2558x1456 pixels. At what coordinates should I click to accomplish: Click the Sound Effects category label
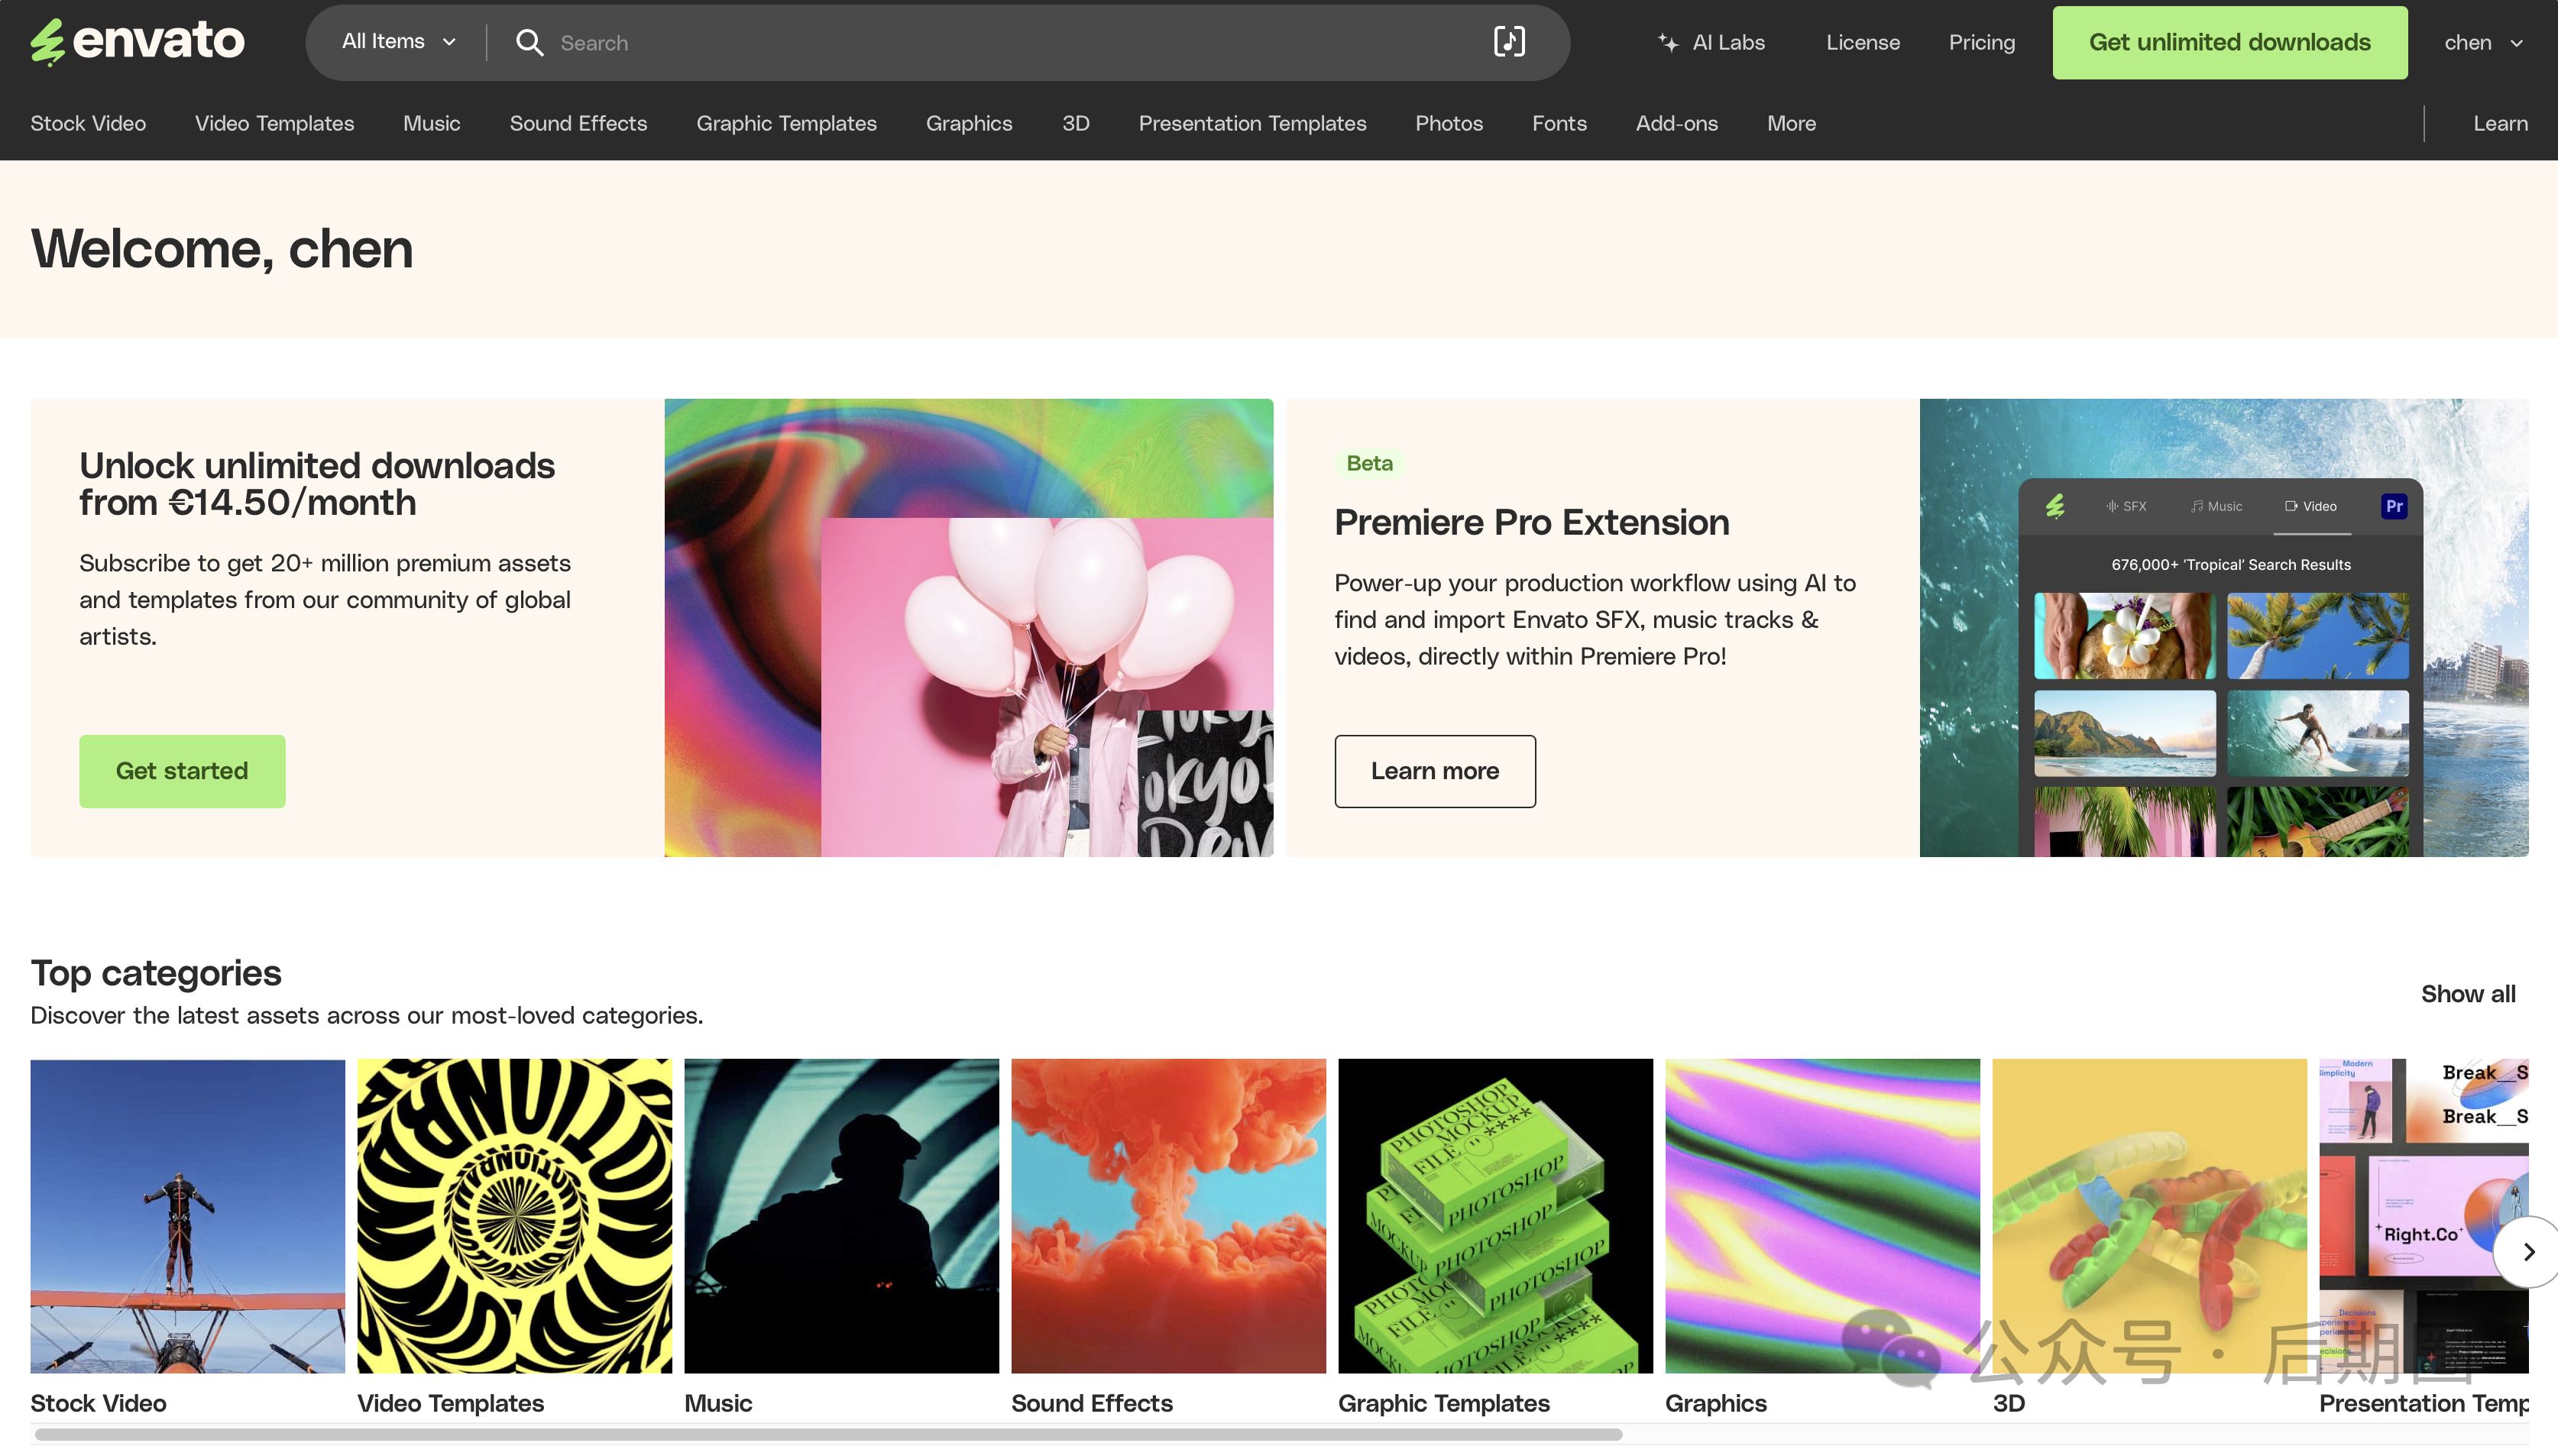click(1091, 1403)
